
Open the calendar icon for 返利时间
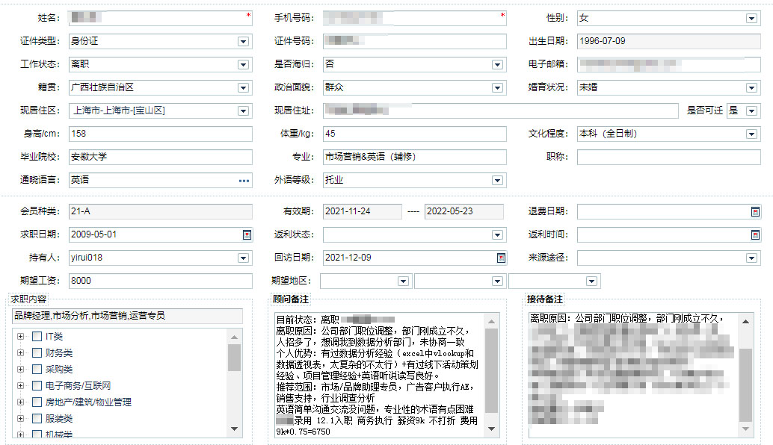[755, 234]
